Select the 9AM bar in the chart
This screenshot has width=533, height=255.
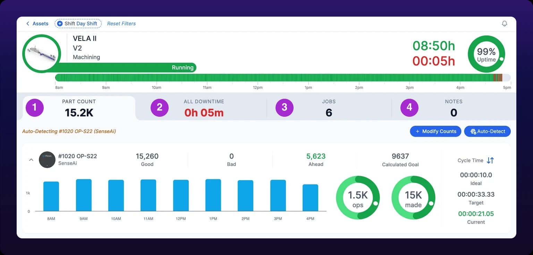coord(84,195)
